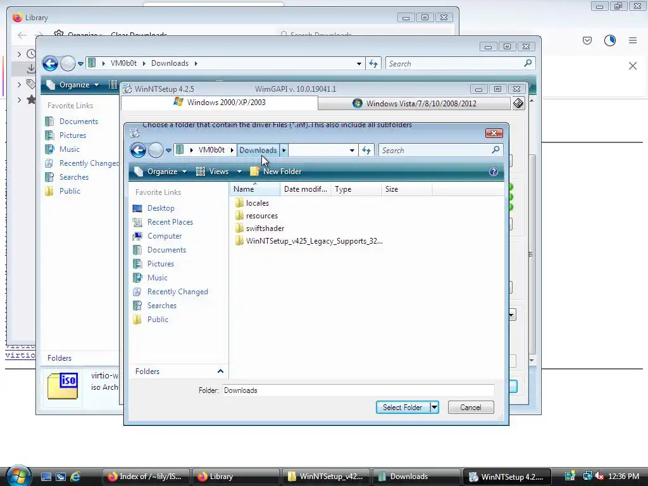Sort dialog list by Type column
The height and width of the screenshot is (486, 648).
(x=356, y=189)
